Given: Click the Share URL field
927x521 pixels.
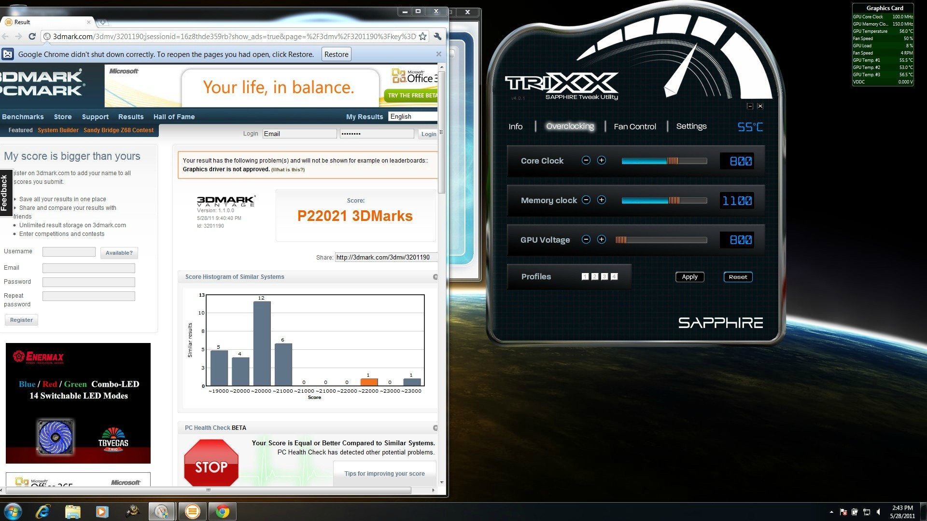Looking at the screenshot, I should pos(386,257).
